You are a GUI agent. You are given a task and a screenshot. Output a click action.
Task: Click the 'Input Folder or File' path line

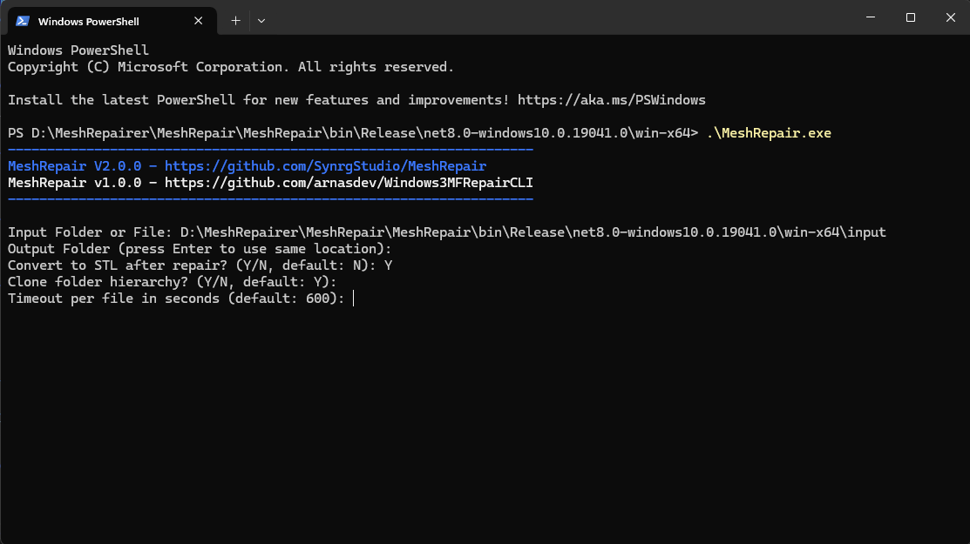click(x=446, y=232)
